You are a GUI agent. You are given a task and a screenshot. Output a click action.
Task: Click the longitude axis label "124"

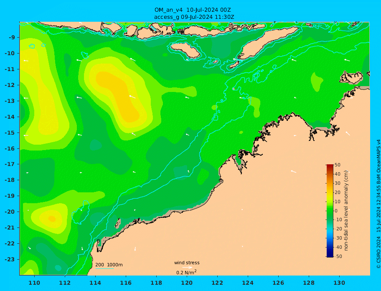click(x=248, y=283)
